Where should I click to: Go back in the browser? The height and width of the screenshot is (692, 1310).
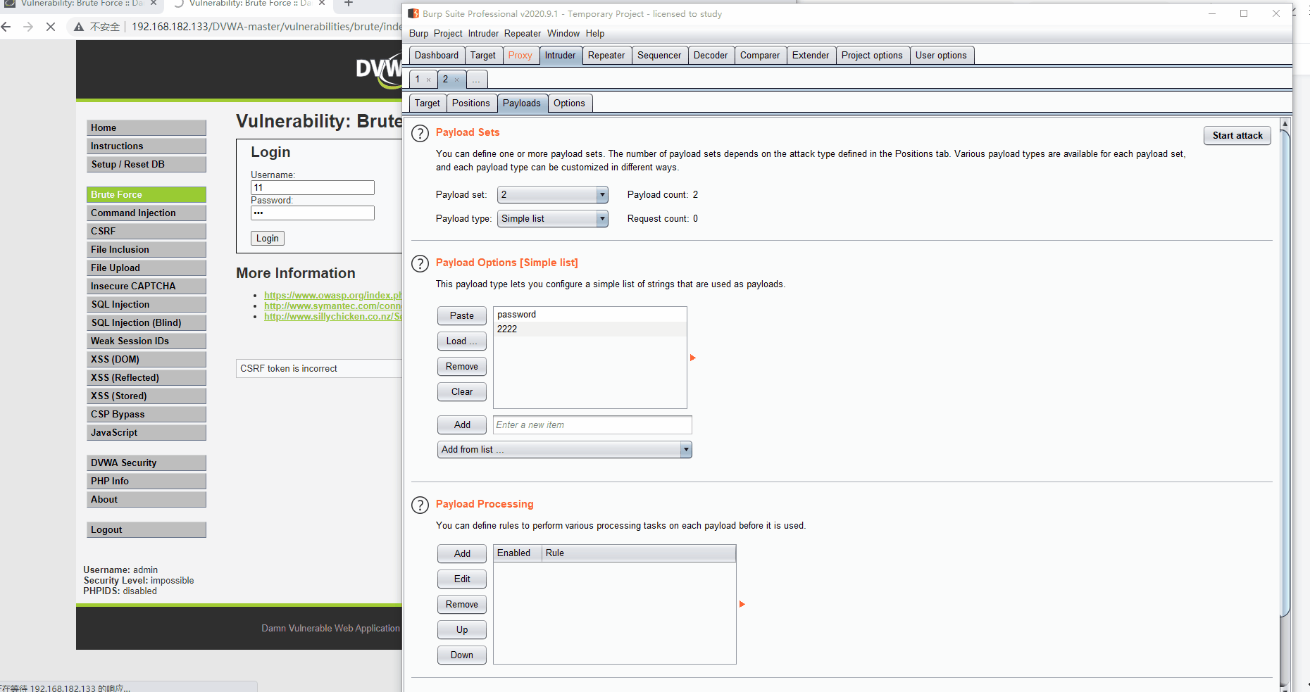click(x=6, y=27)
